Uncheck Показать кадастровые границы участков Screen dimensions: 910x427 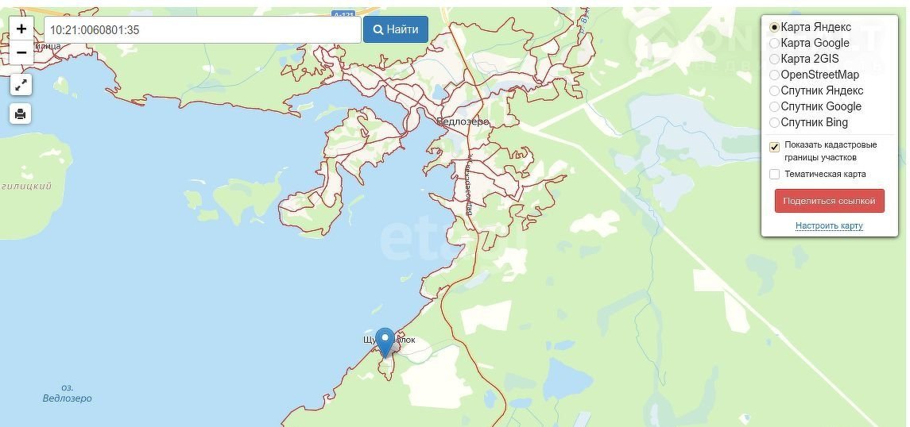pyautogui.click(x=774, y=147)
